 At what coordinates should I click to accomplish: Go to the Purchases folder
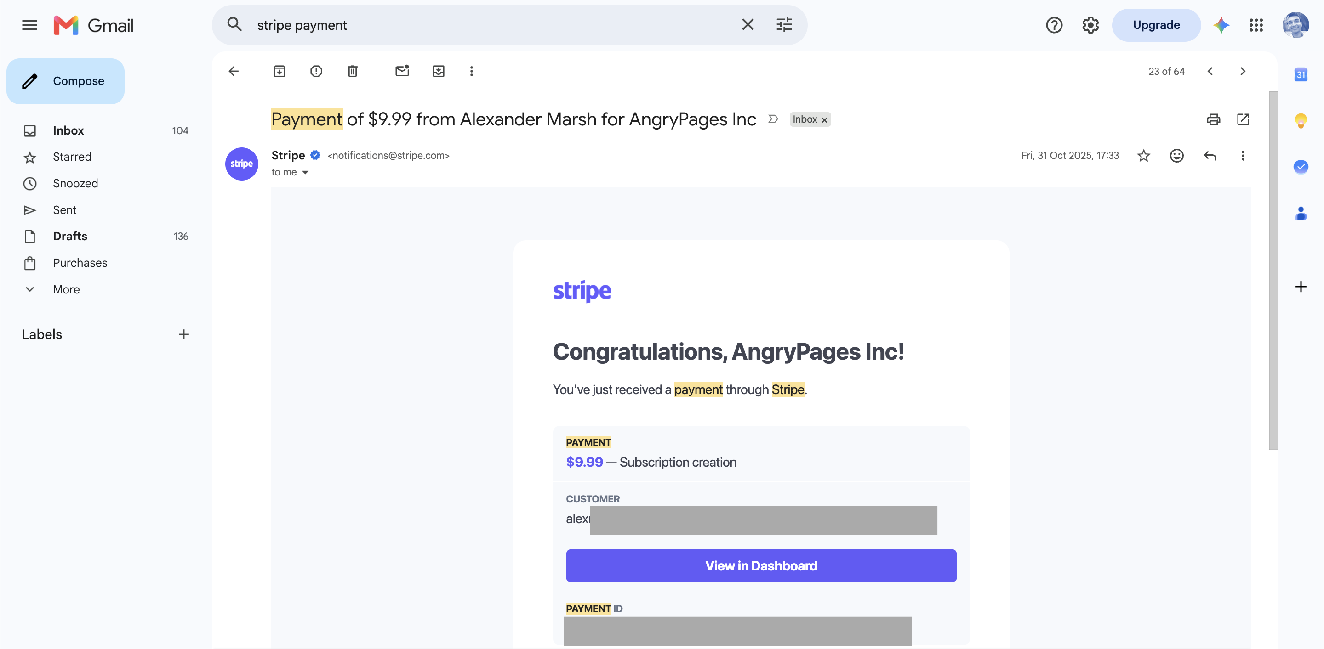pos(80,263)
